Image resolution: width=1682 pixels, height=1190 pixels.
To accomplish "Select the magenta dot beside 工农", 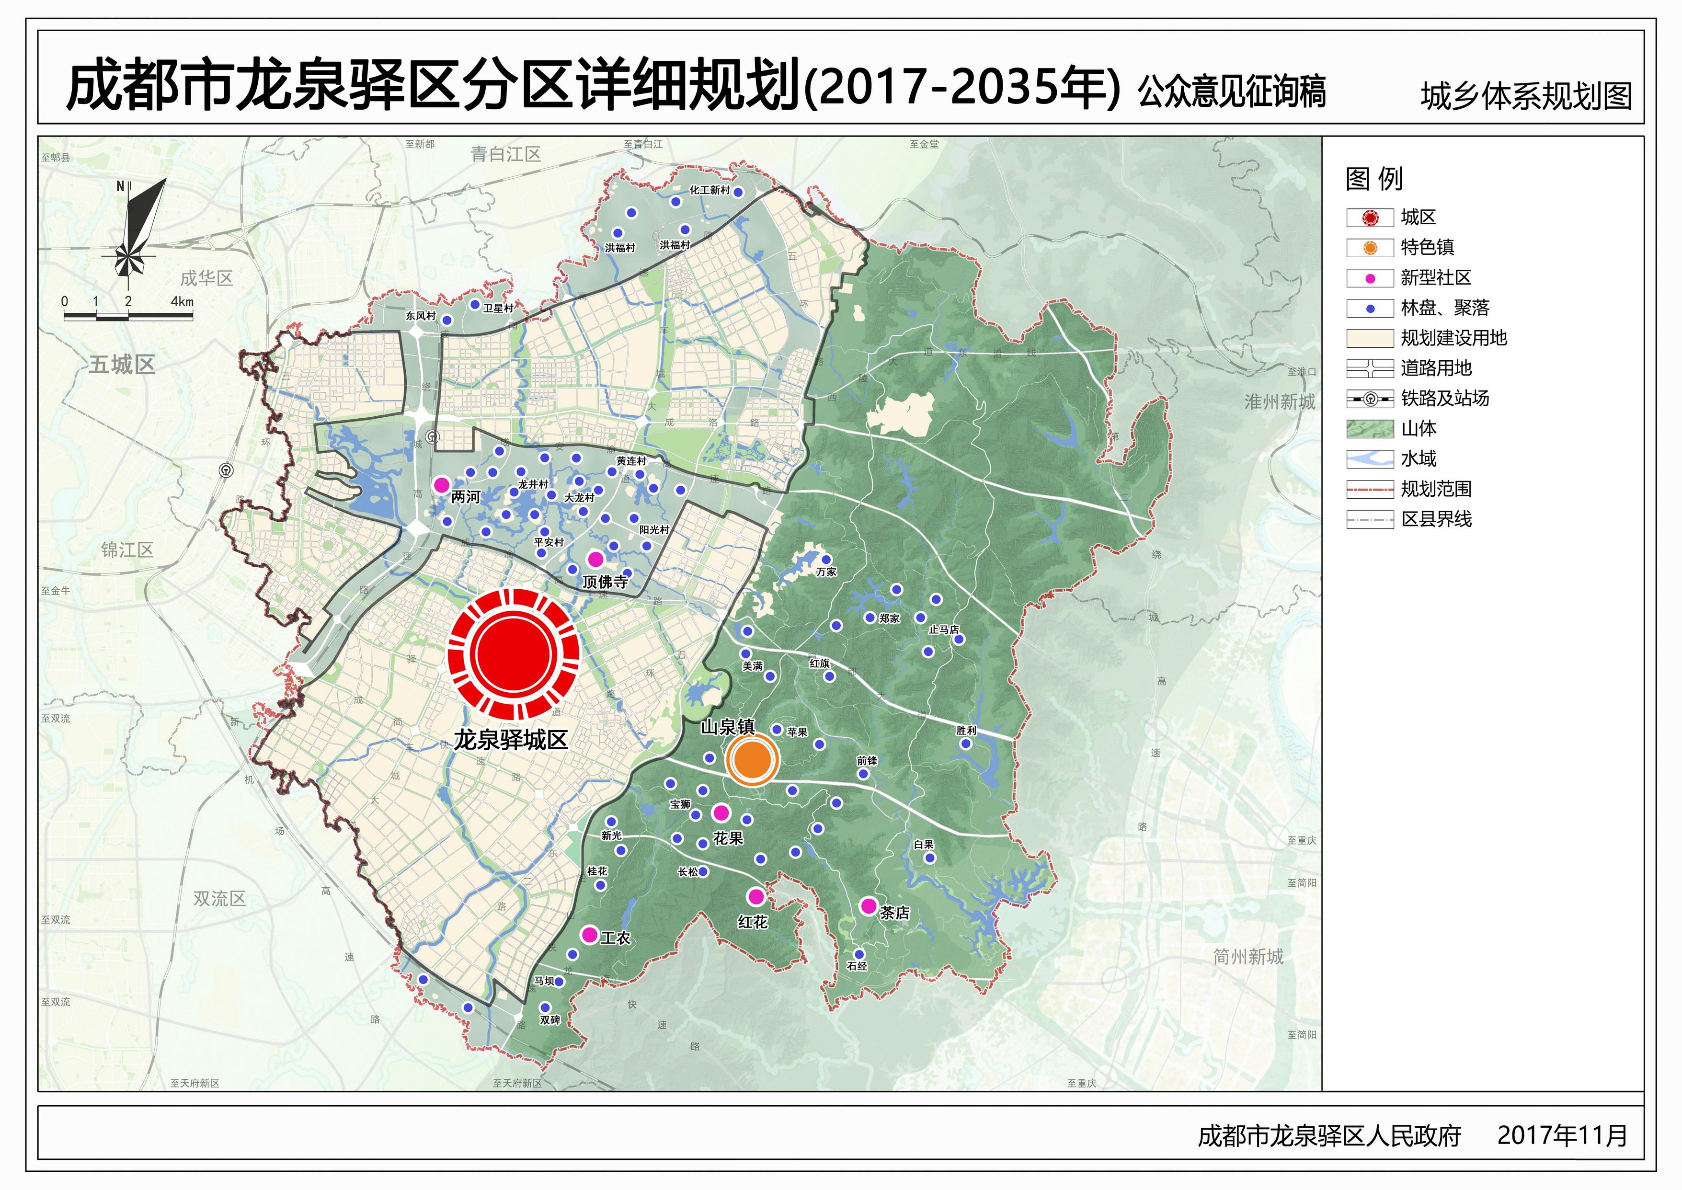I will click(x=589, y=934).
